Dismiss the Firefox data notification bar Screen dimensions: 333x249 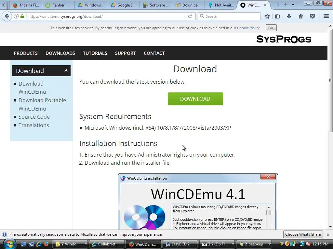coord(328,235)
